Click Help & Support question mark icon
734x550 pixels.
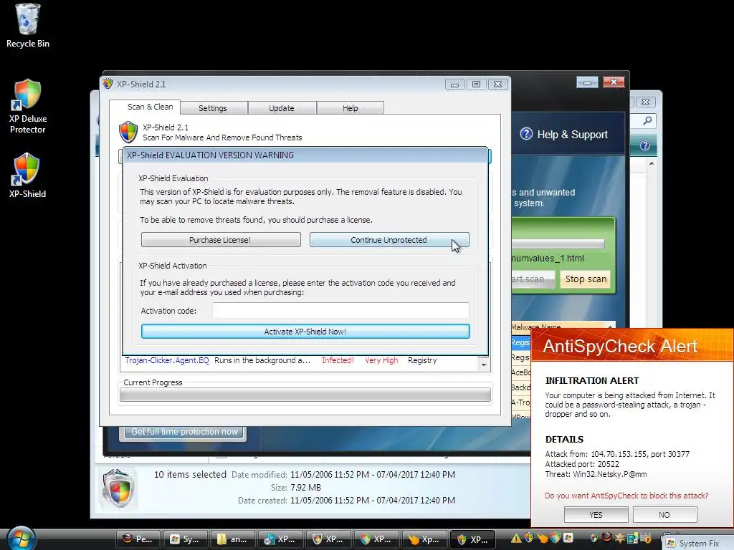tap(526, 134)
